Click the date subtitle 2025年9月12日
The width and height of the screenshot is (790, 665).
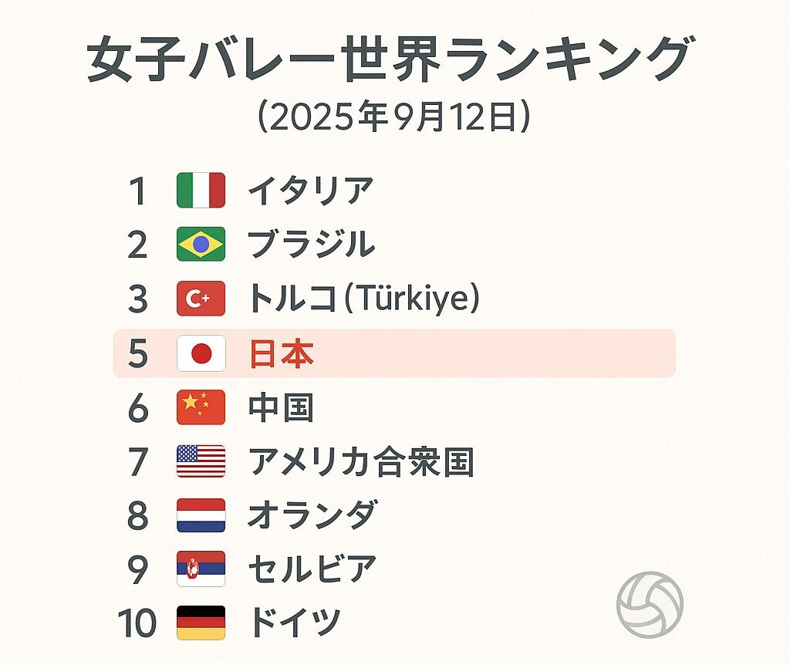click(393, 117)
